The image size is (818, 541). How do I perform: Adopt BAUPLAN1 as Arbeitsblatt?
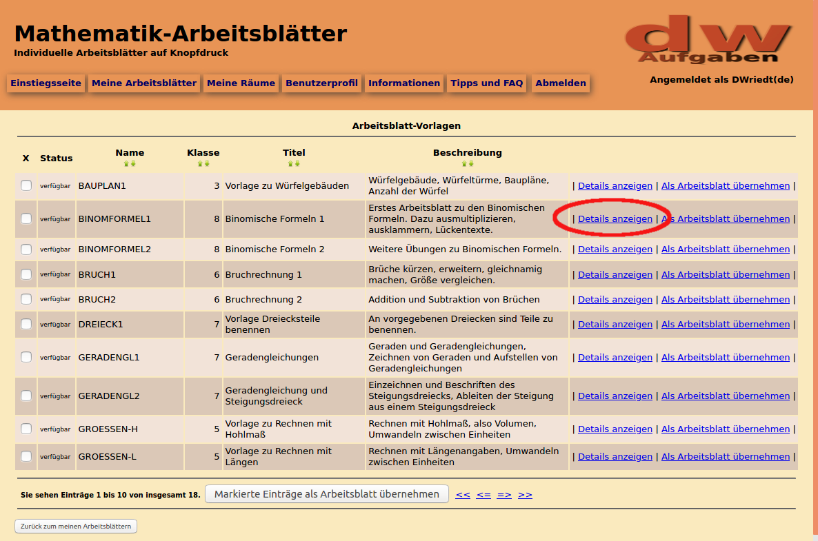726,185
